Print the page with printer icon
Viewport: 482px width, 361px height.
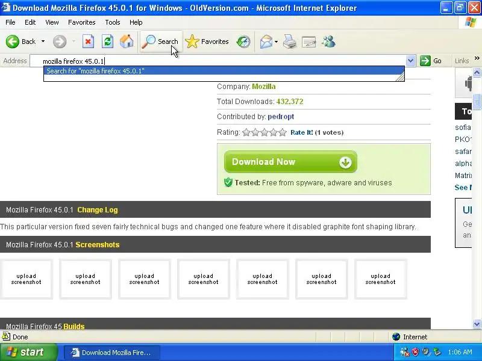coord(290,42)
